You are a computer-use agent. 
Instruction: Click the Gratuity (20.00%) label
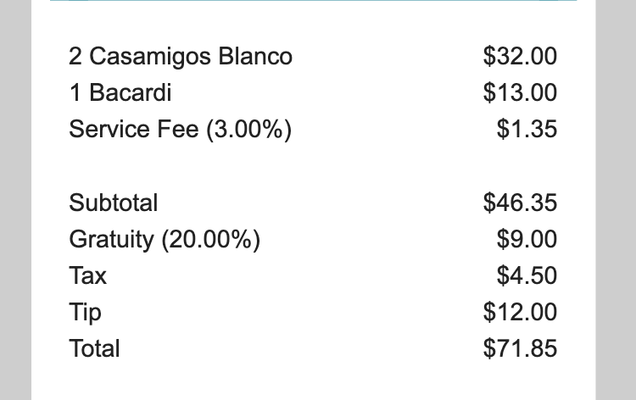pyautogui.click(x=165, y=240)
